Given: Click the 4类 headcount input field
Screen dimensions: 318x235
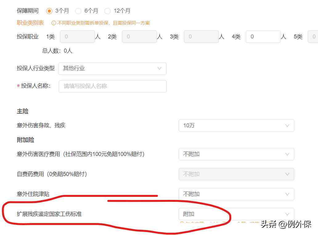Looking at the screenshot, I should (263, 37).
